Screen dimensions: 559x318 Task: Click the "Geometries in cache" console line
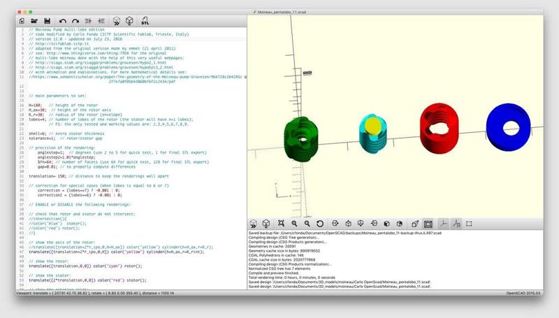[x=273, y=246]
